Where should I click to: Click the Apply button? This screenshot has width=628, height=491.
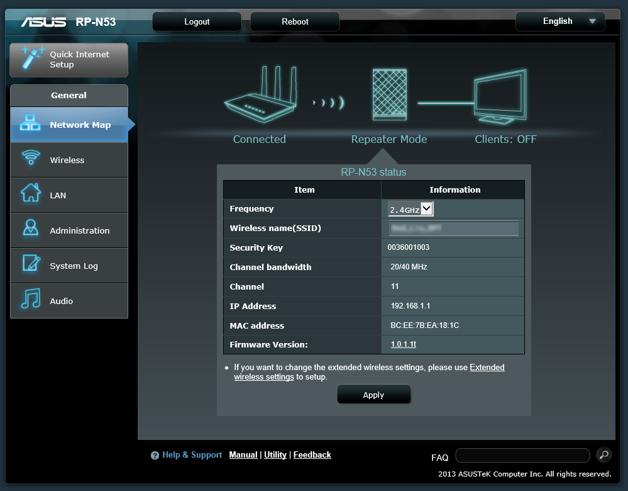click(373, 395)
